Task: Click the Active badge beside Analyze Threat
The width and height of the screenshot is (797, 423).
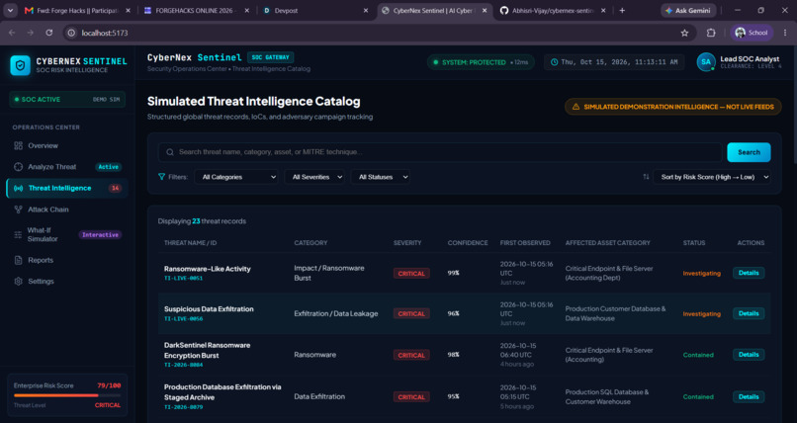Action: [x=108, y=167]
